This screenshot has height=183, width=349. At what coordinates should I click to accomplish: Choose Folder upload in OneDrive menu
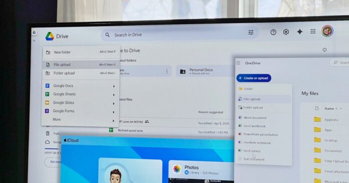pos(264,107)
